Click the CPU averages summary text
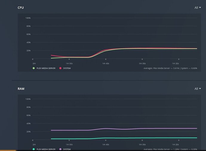 (170, 68)
